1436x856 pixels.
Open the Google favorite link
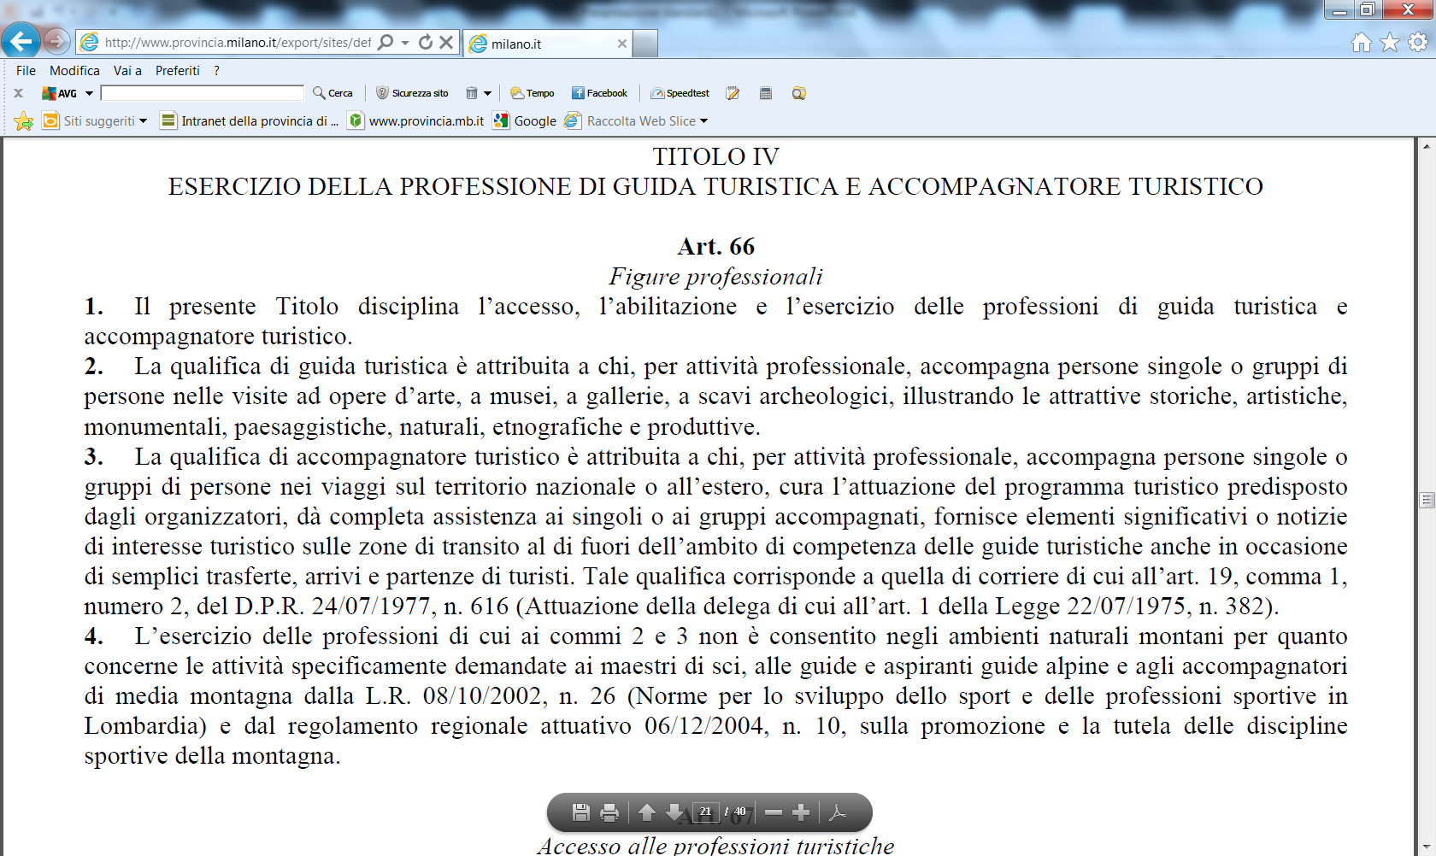[x=526, y=121]
